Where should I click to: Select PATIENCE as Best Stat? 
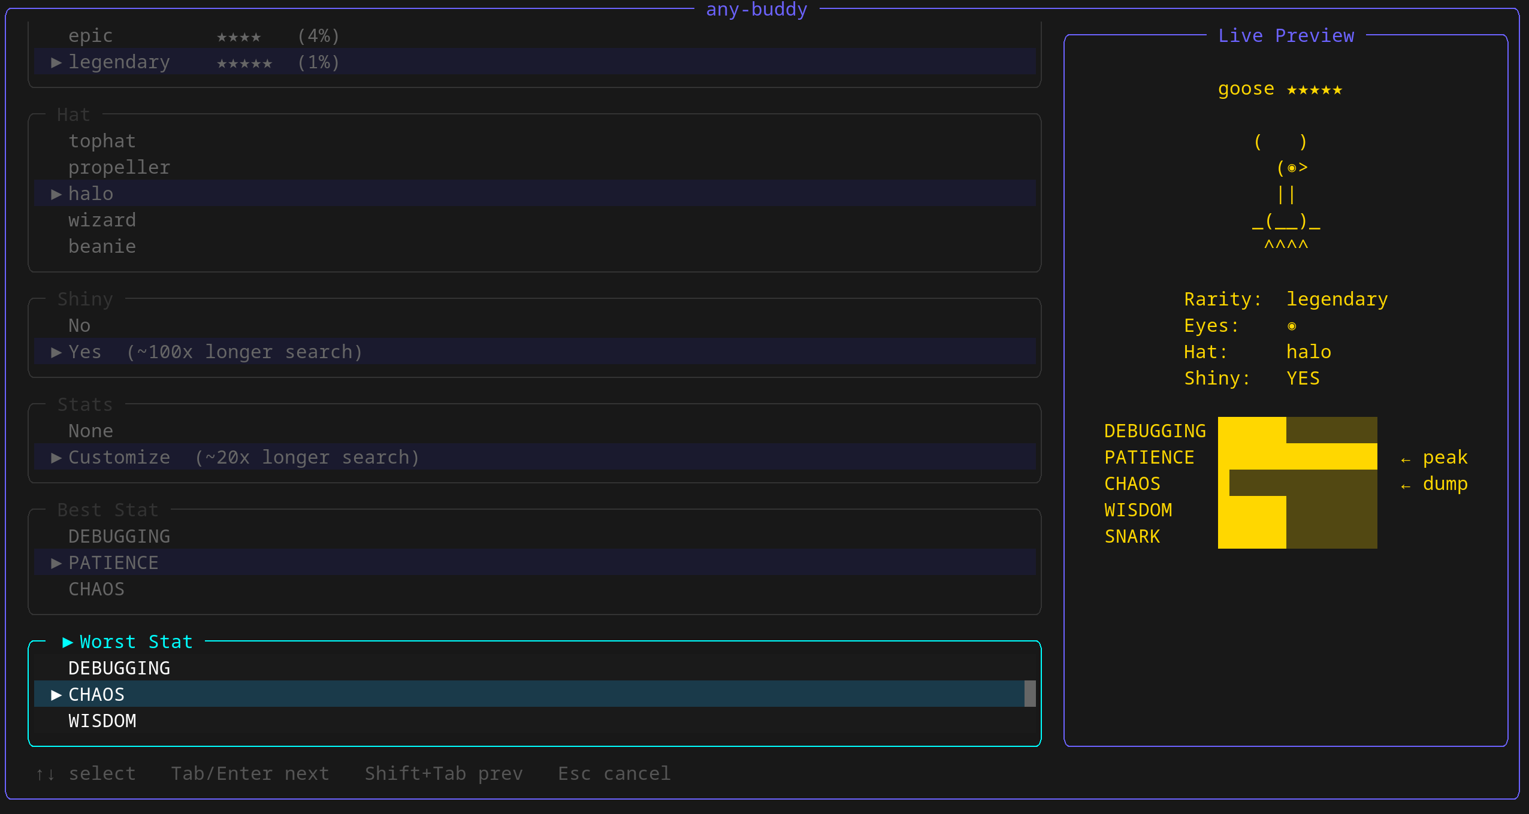coord(113,562)
